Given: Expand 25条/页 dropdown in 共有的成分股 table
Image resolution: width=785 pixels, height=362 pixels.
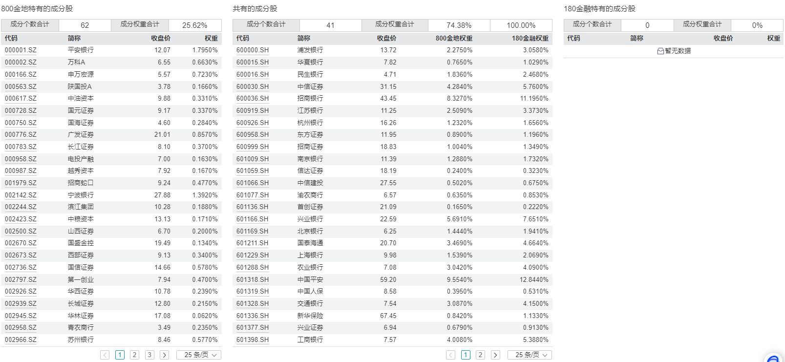Looking at the screenshot, I should [530, 355].
